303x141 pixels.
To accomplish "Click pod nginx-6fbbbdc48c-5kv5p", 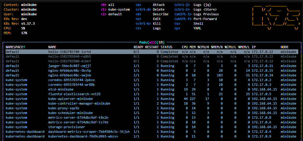I will coord(151,70).
